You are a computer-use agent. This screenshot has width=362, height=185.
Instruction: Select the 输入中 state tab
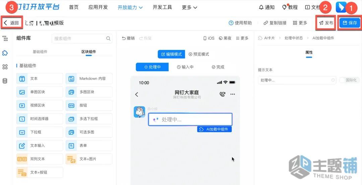pos(185,67)
